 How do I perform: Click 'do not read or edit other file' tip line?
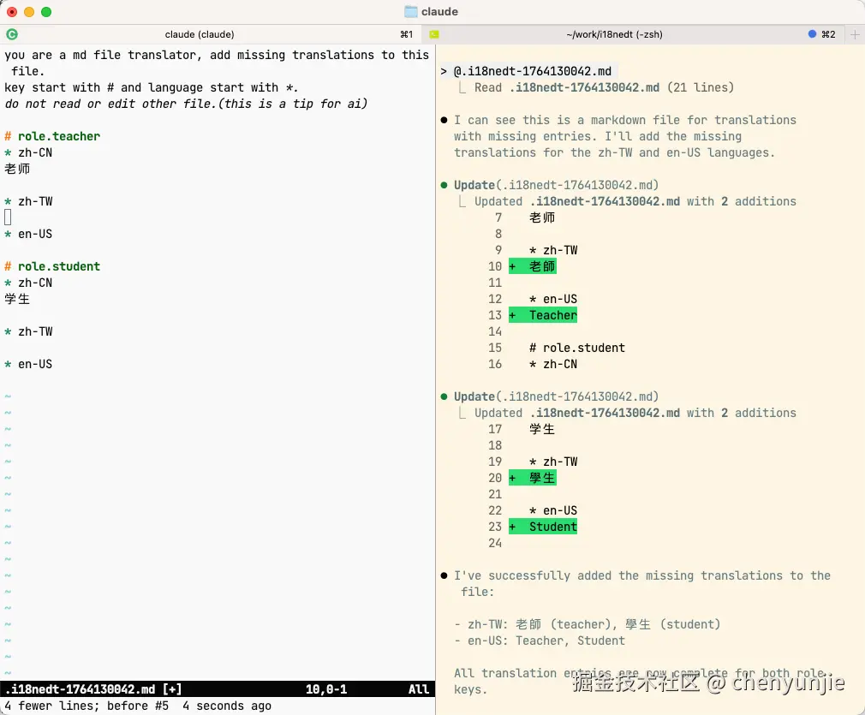[x=186, y=104]
